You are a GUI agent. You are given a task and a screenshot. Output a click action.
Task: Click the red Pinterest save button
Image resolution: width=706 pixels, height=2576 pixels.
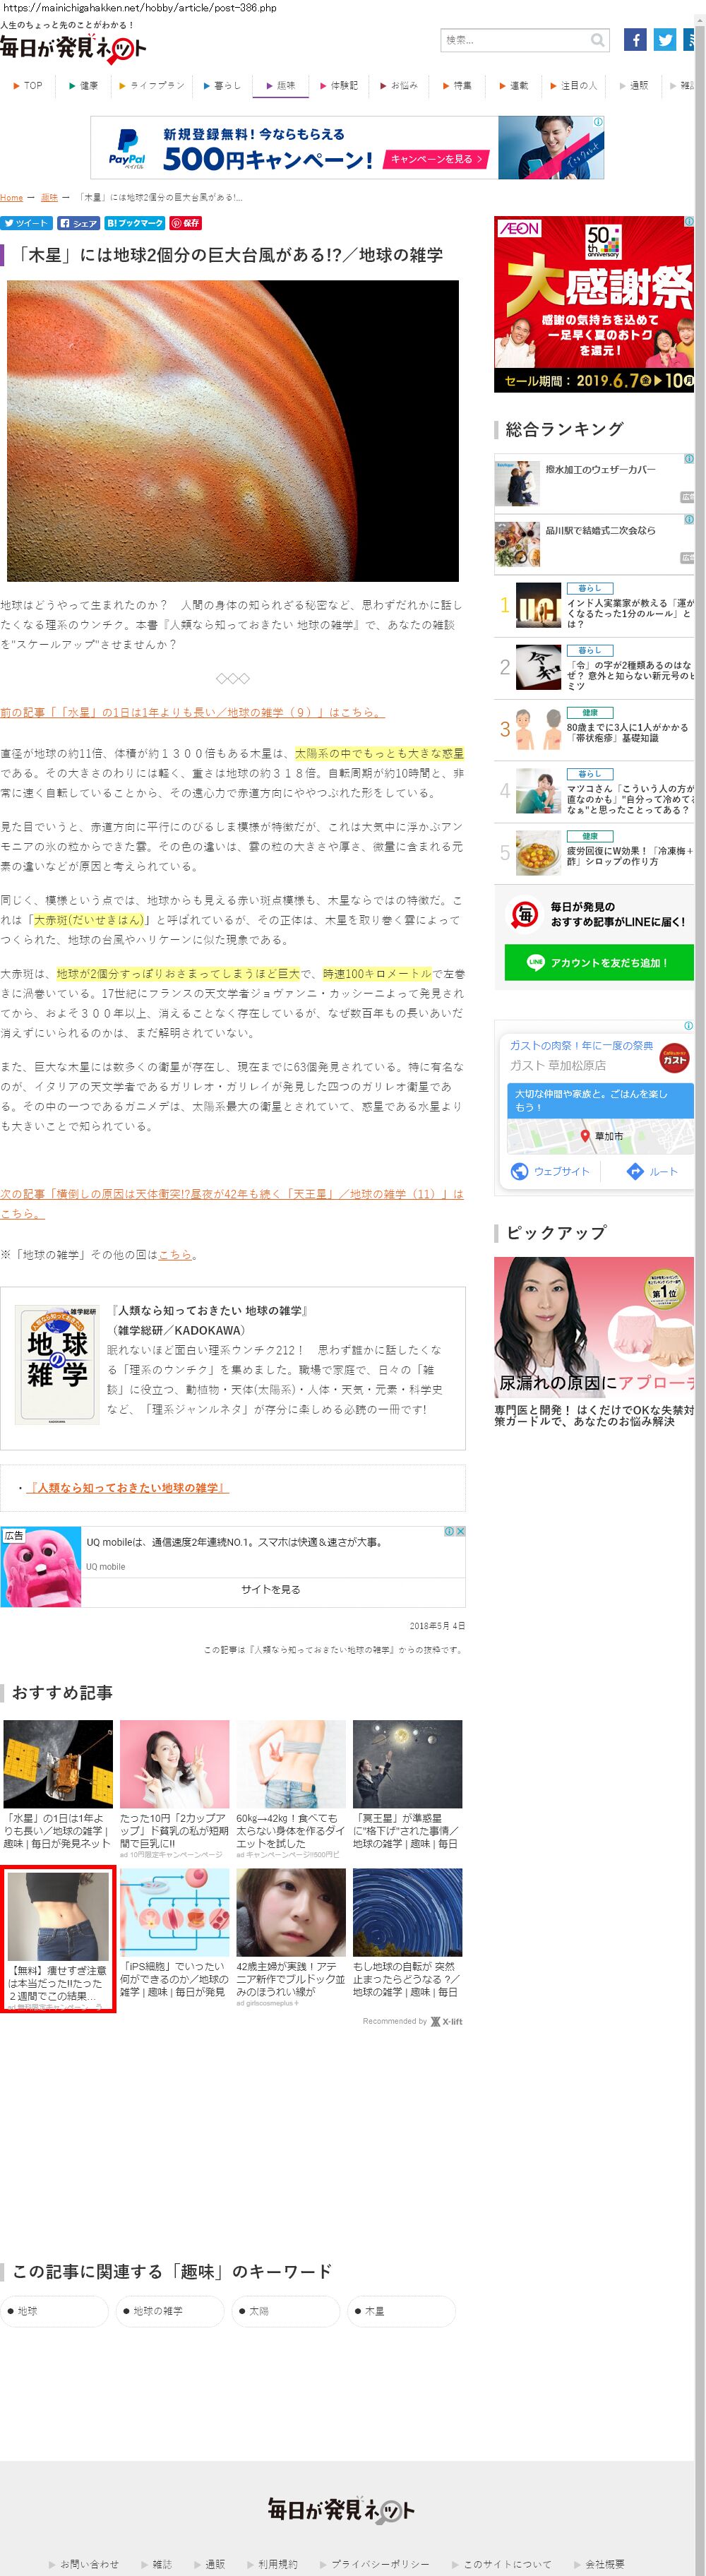(x=186, y=223)
